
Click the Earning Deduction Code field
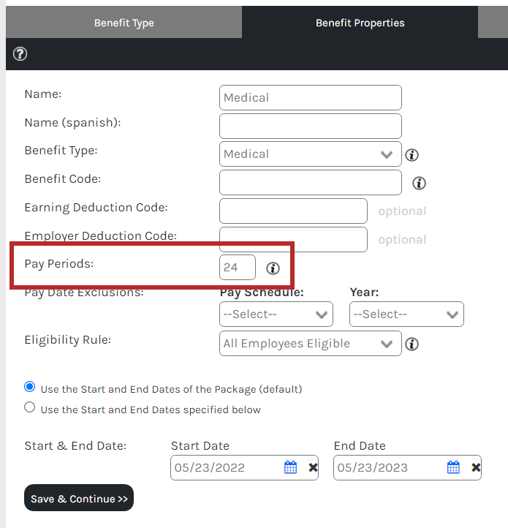[x=293, y=211]
